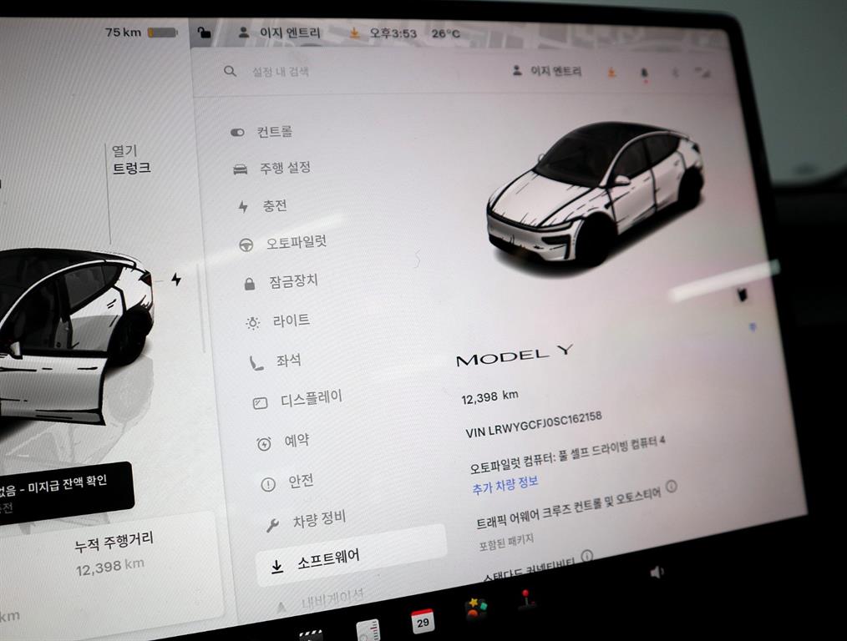
Task: Tap the signal strength icon in settings header
Action: click(702, 73)
